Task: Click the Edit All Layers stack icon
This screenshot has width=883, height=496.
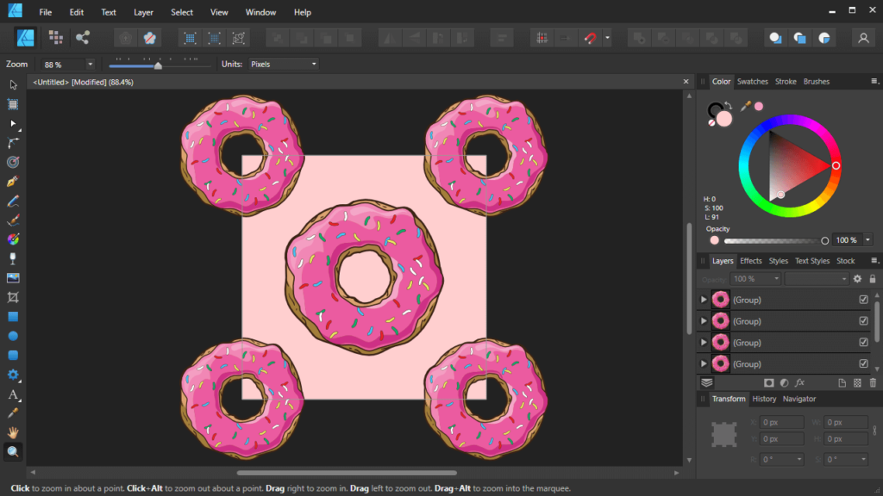Action: click(x=707, y=383)
